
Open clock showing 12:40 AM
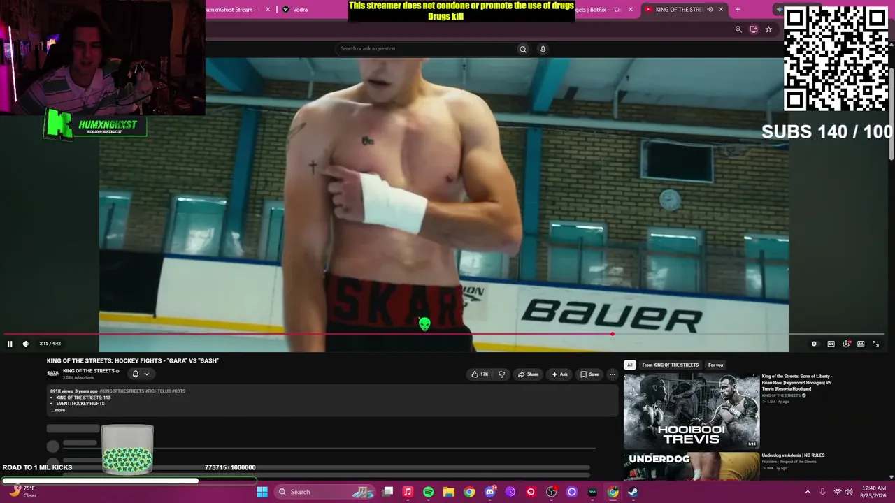click(x=874, y=492)
